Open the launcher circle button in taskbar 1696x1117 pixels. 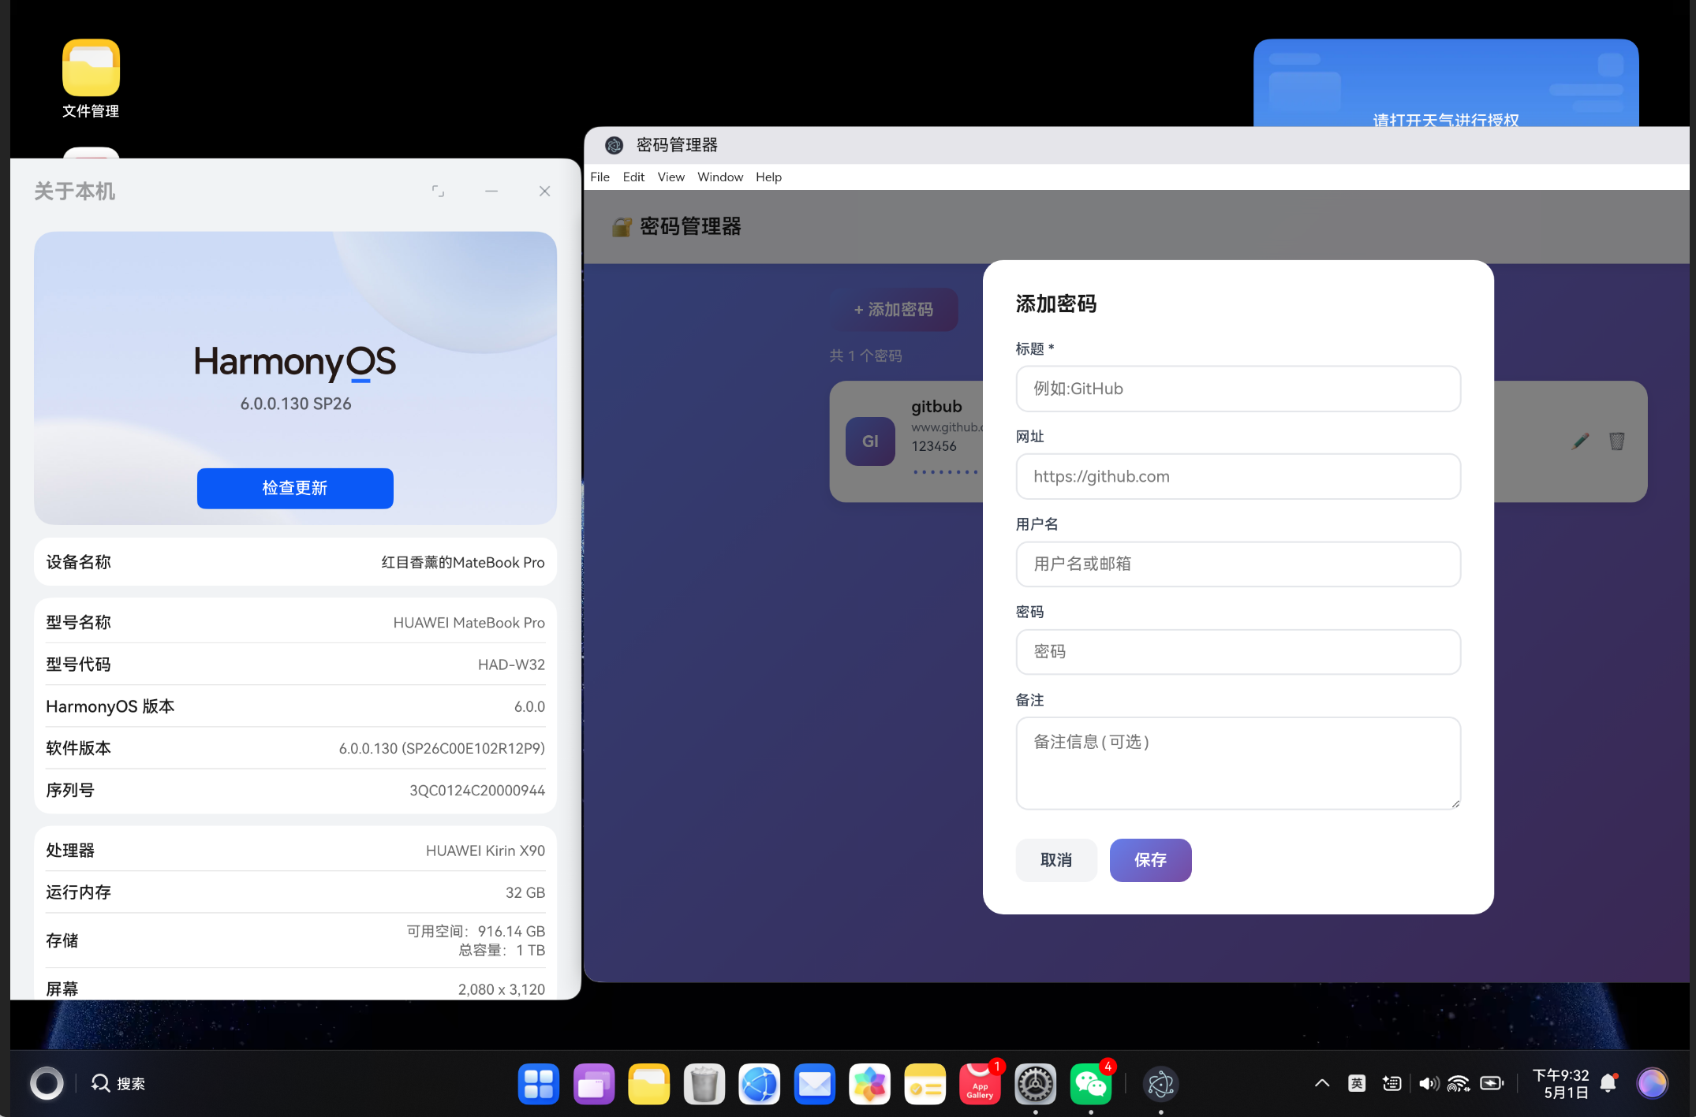(47, 1083)
